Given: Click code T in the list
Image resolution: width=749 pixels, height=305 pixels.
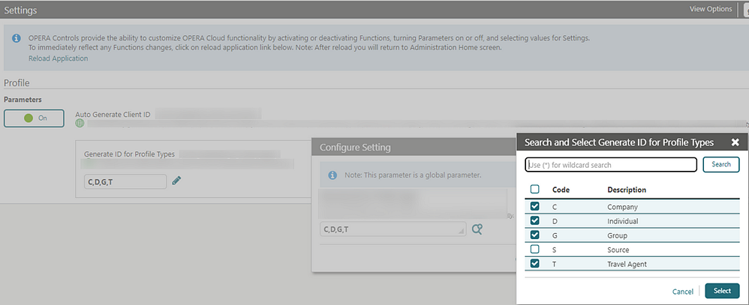Looking at the screenshot, I should point(554,264).
